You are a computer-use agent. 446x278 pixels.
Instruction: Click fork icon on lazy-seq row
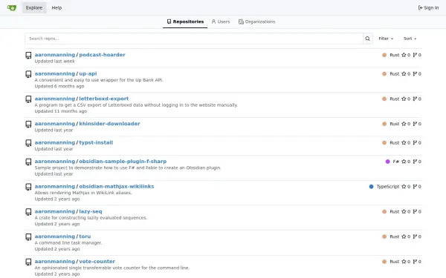point(415,211)
